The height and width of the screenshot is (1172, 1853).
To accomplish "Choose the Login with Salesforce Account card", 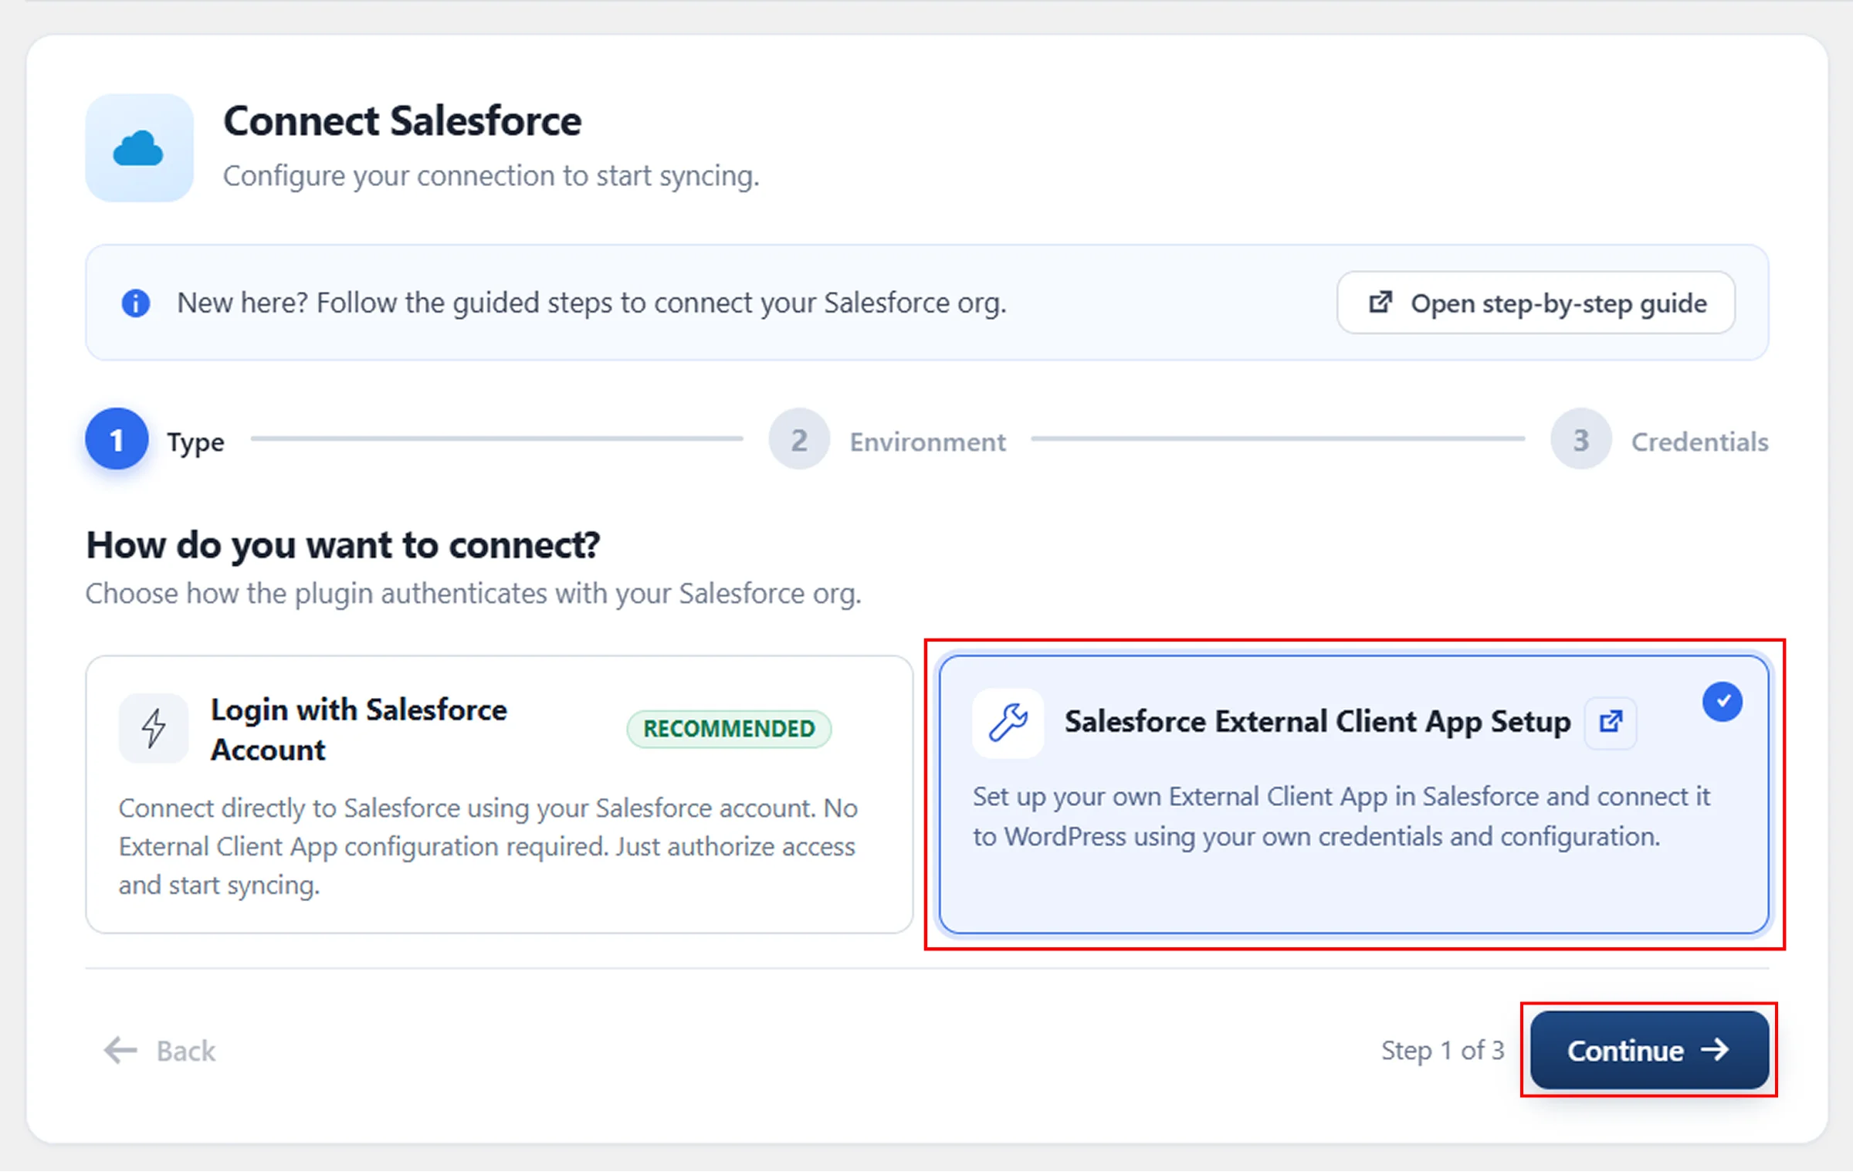I will tap(500, 794).
